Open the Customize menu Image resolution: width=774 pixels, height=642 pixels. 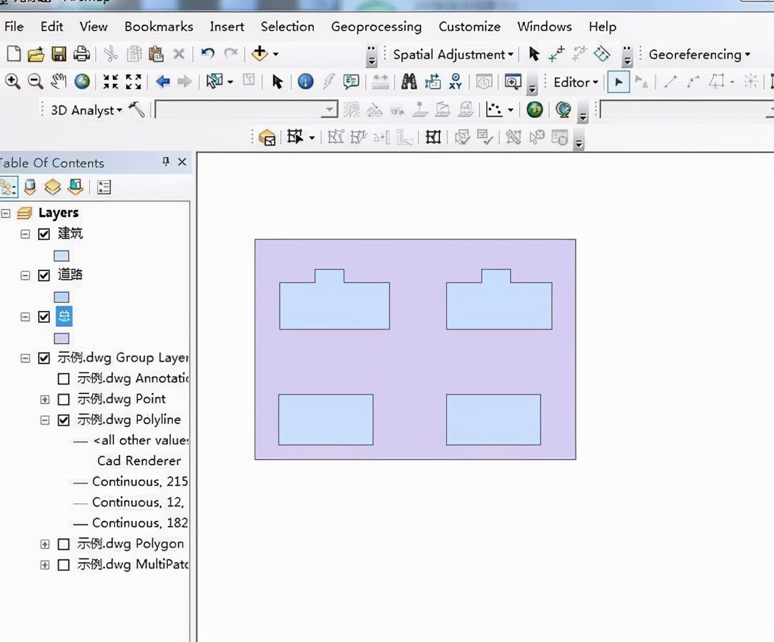click(x=469, y=26)
